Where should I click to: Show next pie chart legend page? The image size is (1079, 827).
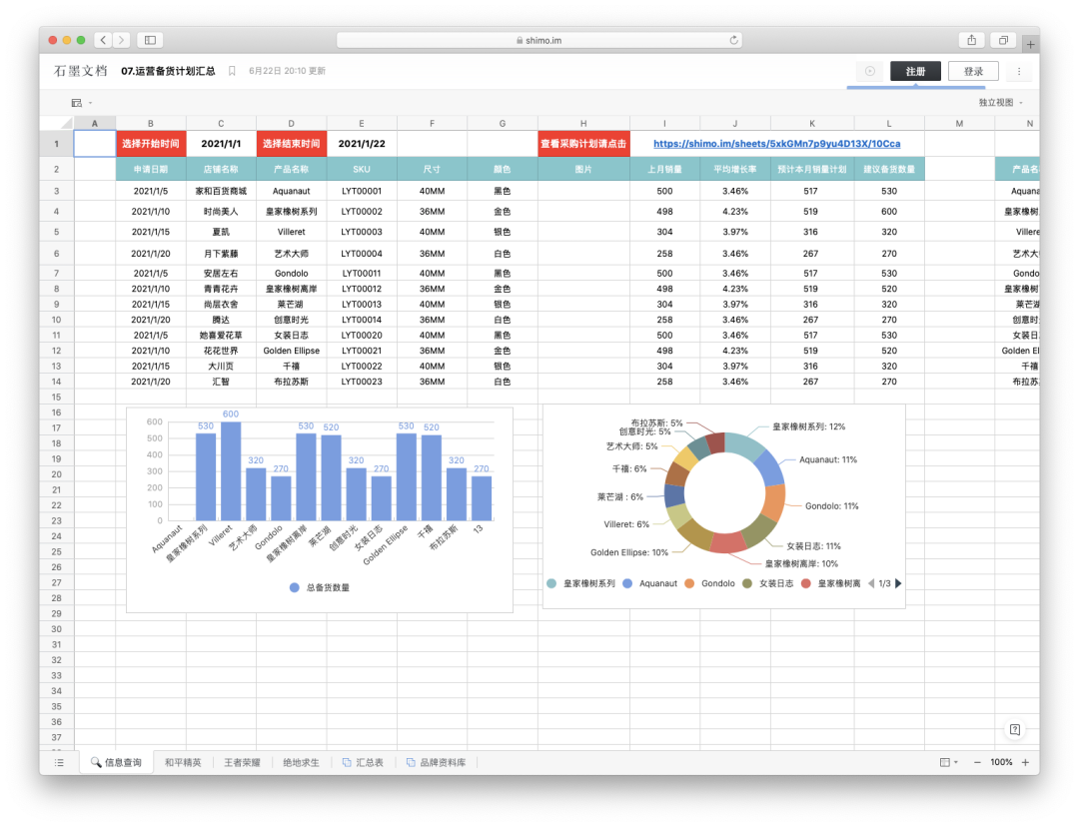pyautogui.click(x=898, y=583)
